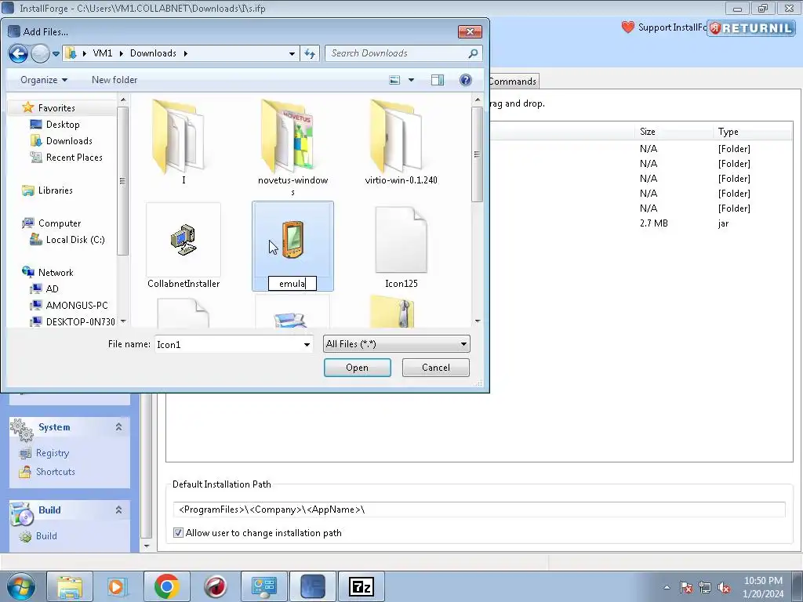The height and width of the screenshot is (602, 803).
Task: Select Network in the navigation pane
Action: (56, 272)
